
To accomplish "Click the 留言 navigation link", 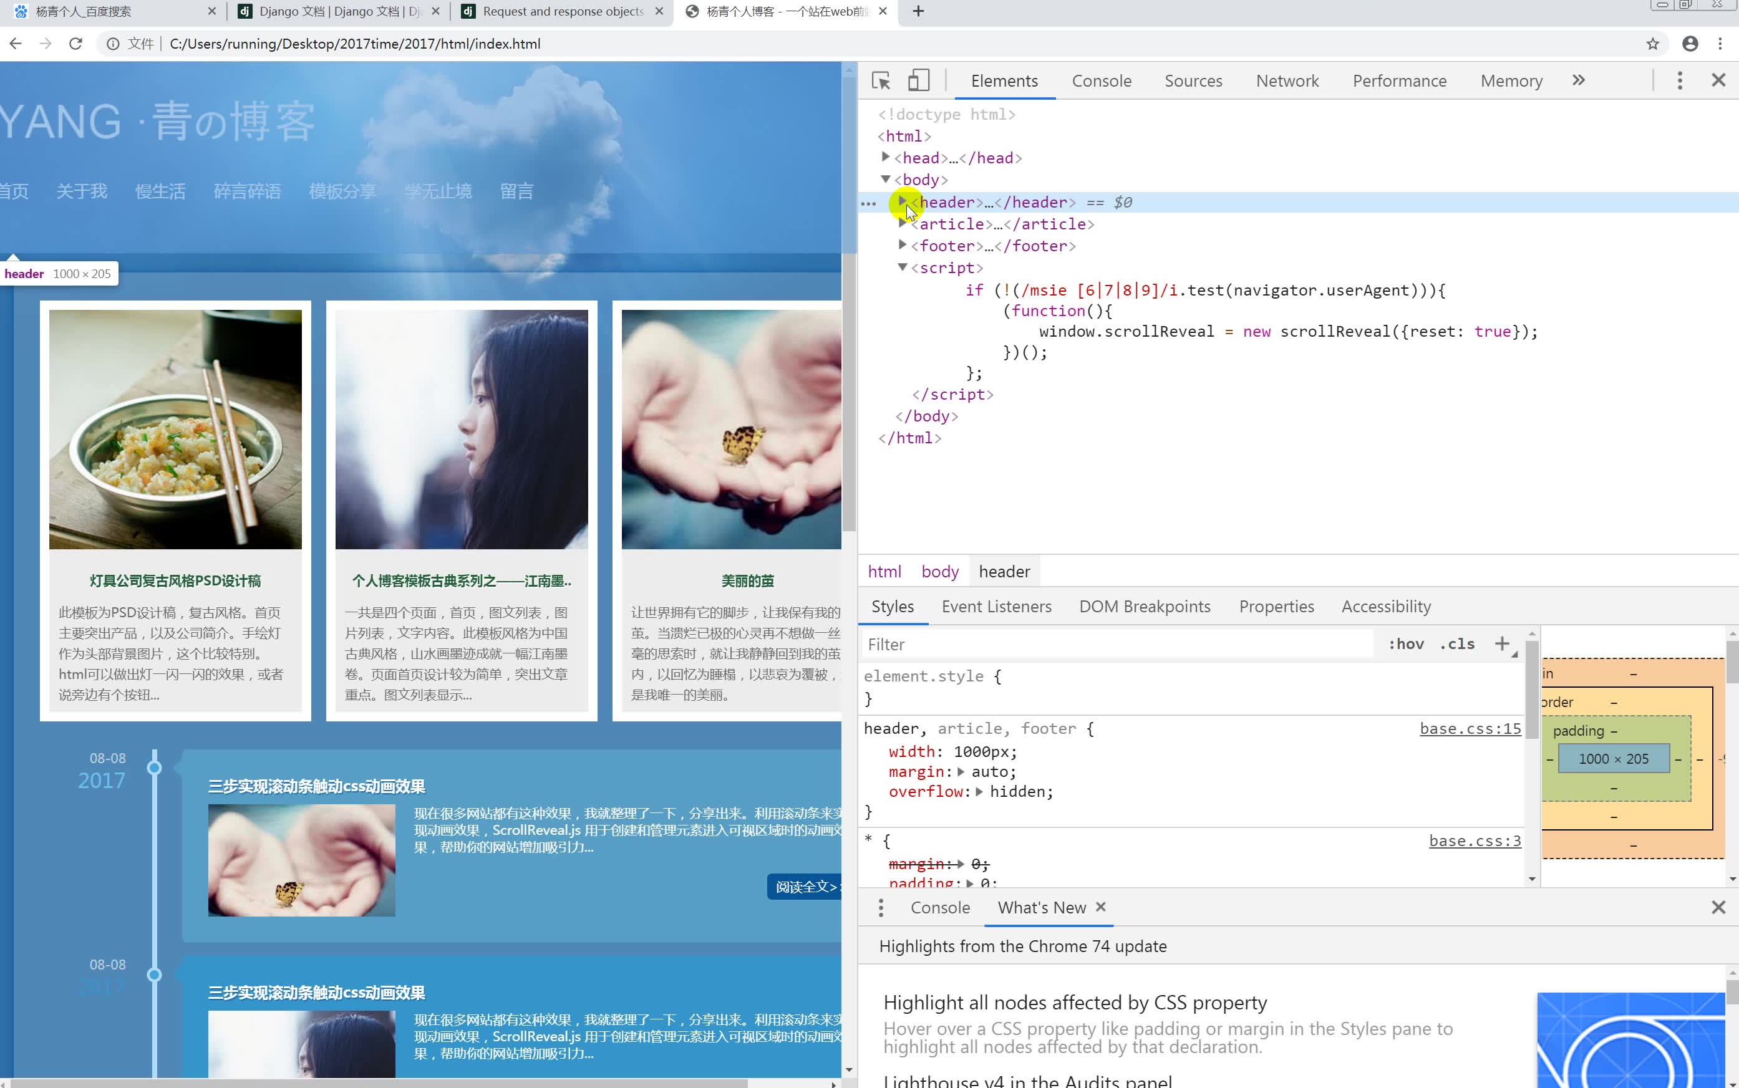I will point(517,191).
